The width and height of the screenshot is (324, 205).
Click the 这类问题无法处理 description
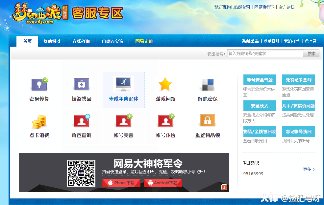click(x=298, y=115)
